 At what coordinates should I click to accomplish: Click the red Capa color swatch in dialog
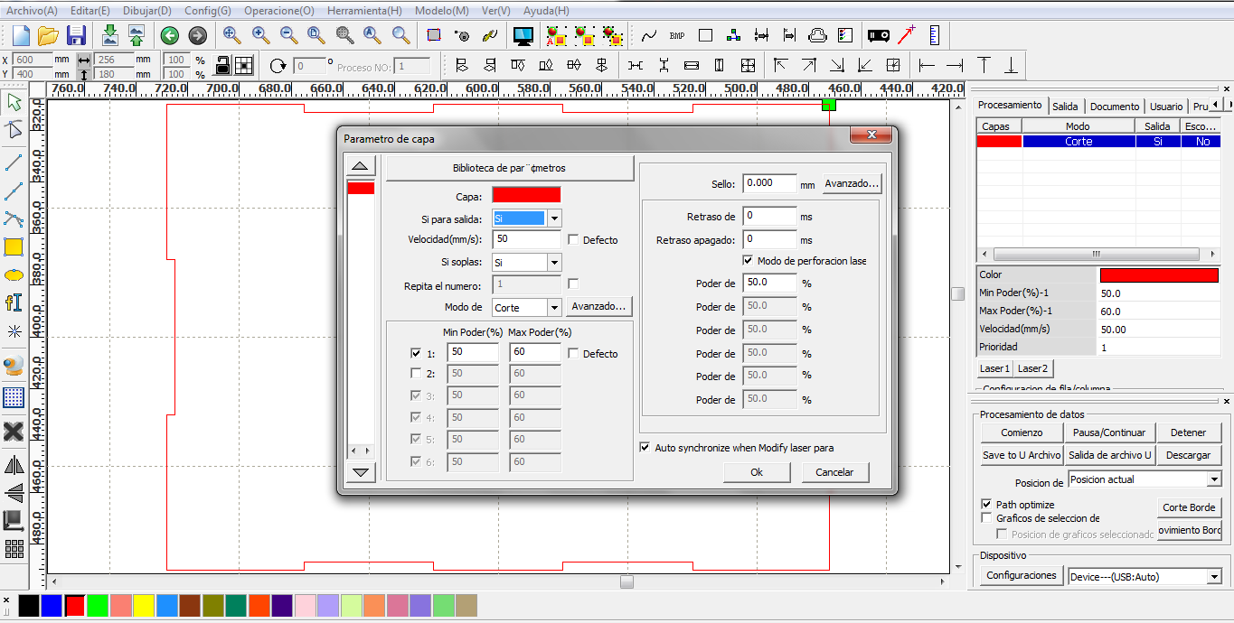[526, 195]
